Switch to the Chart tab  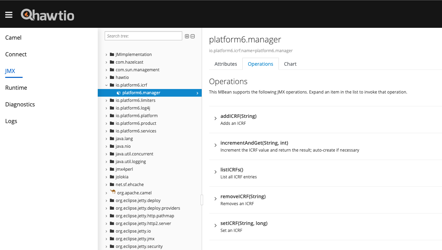click(290, 64)
